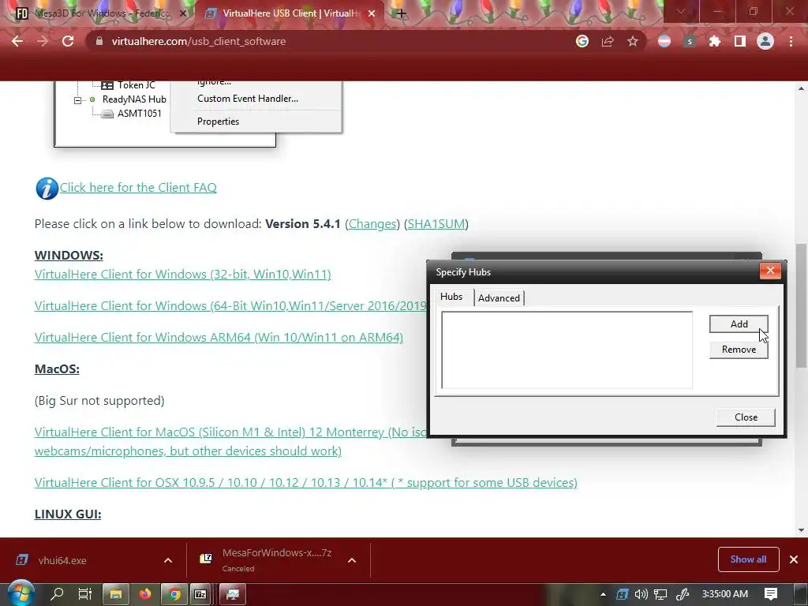
Task: Click the page vertical scrollbar thumb
Action: [x=801, y=305]
